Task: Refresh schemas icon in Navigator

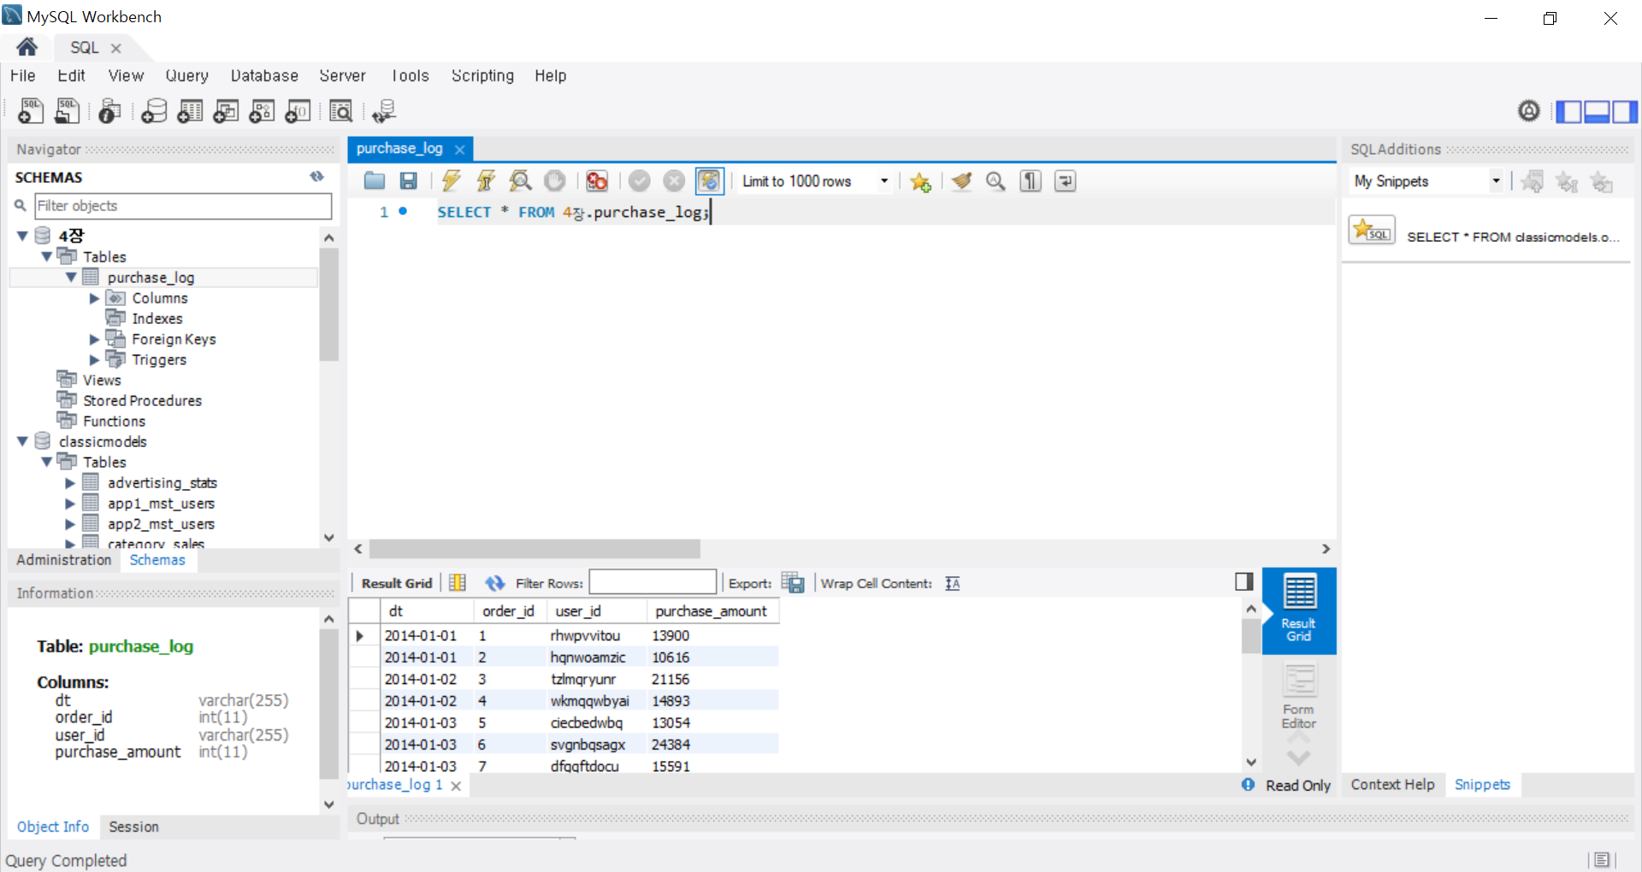Action: 317,177
